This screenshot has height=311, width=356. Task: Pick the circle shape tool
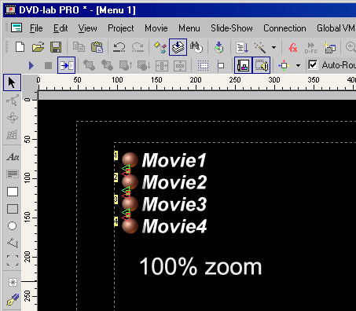(x=12, y=226)
